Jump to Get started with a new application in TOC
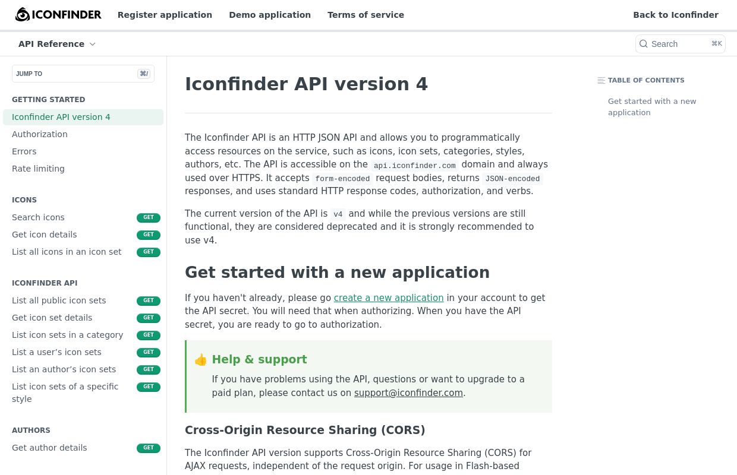 point(652,107)
